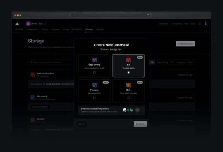Click the web-production red KV icon
223x152 pixels.
pyautogui.click(x=33, y=75)
